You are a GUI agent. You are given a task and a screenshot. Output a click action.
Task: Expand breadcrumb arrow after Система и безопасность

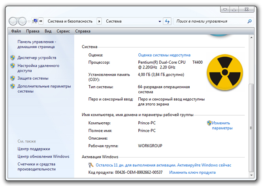tap(99, 21)
